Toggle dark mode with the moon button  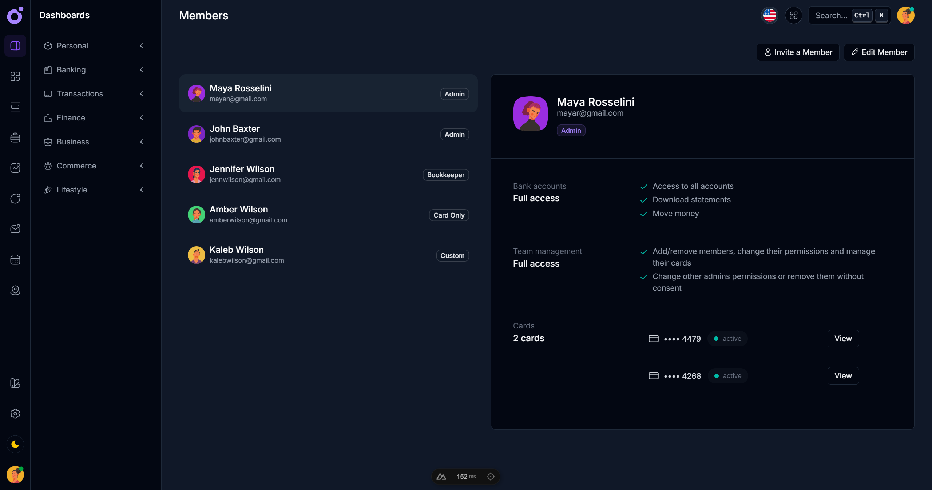[15, 444]
